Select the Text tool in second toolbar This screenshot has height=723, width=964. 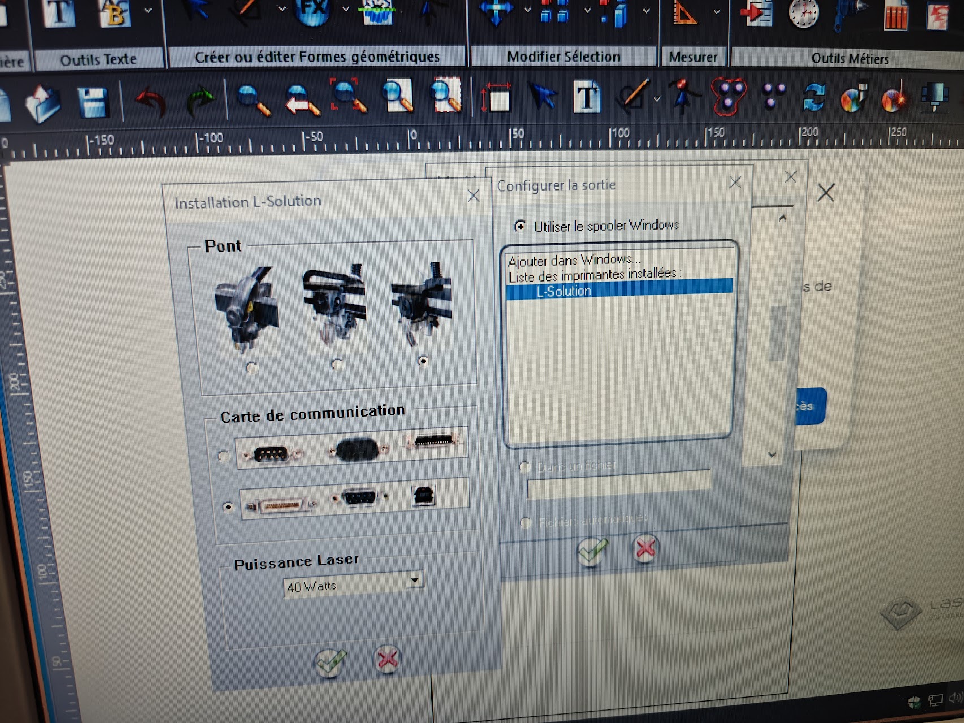pyautogui.click(x=587, y=97)
